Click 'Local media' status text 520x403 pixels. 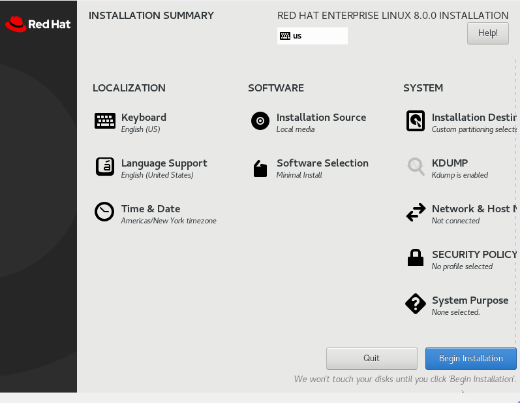(296, 129)
